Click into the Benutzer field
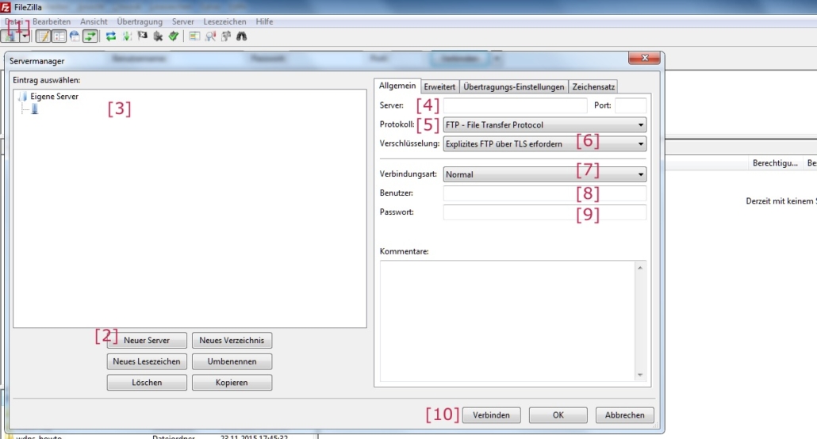The image size is (817, 439). click(x=544, y=193)
